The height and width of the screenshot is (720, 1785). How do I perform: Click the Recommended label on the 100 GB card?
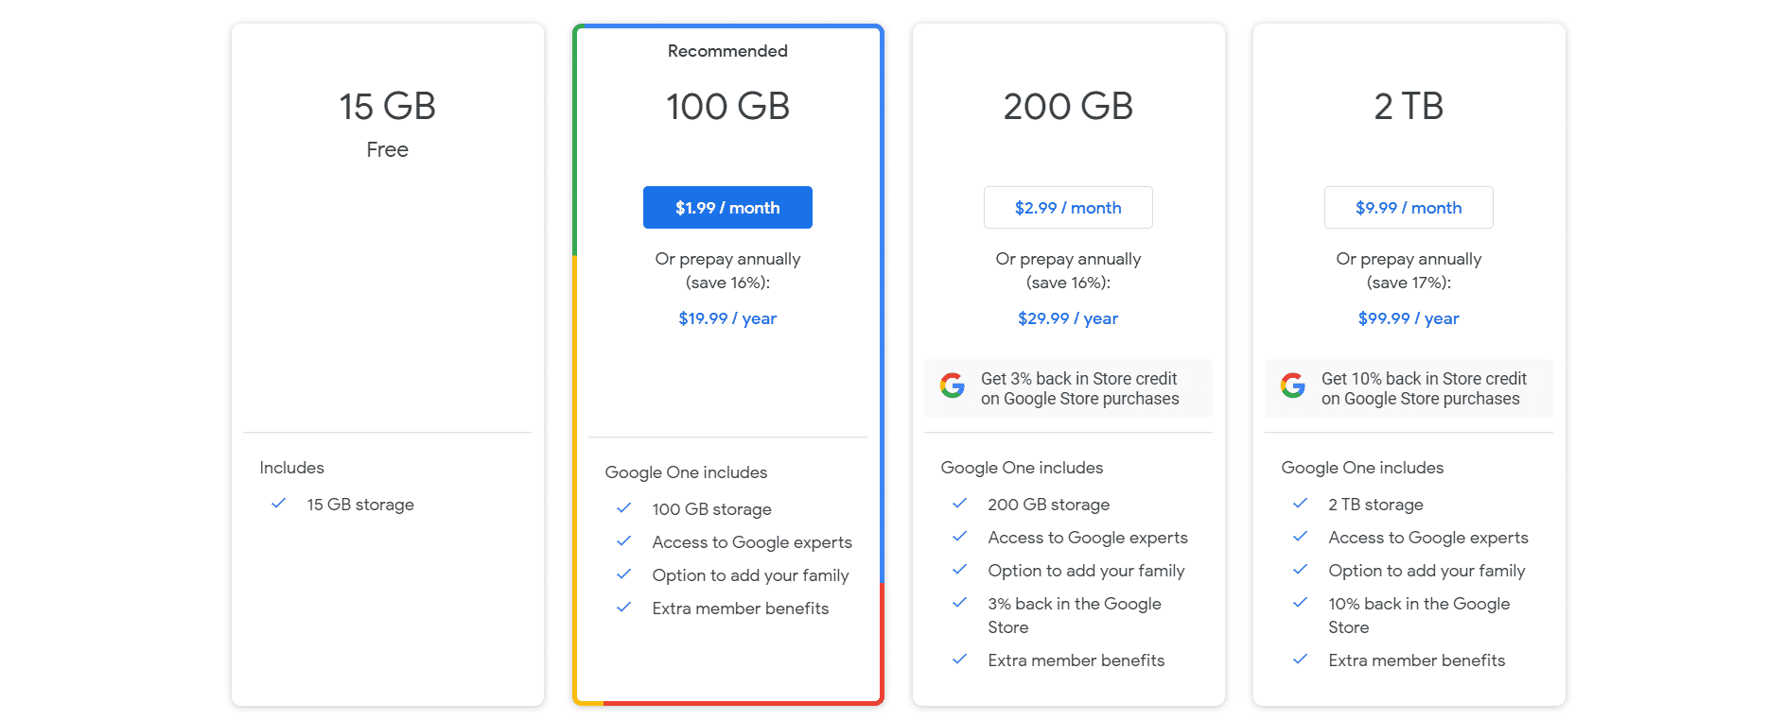tap(727, 51)
